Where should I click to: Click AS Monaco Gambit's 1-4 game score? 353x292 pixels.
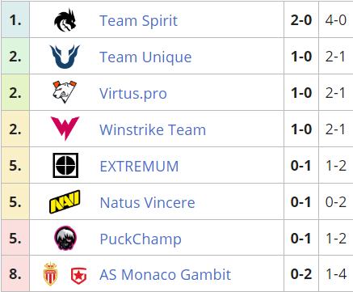[x=336, y=274]
